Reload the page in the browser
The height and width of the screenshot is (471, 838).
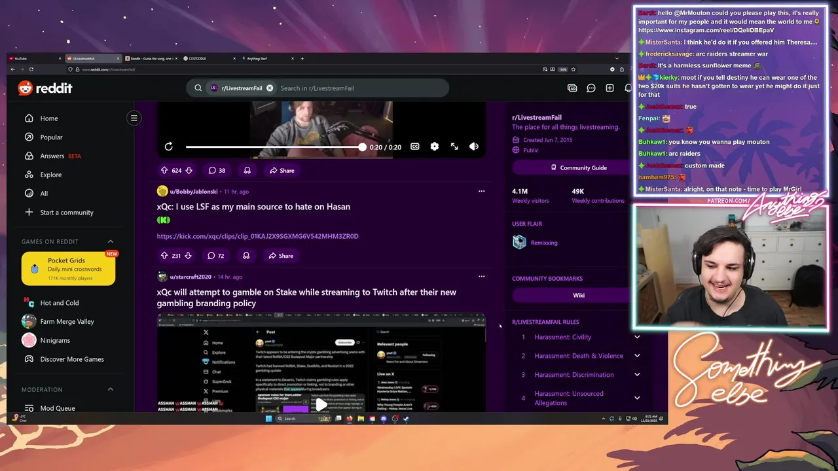click(x=31, y=69)
